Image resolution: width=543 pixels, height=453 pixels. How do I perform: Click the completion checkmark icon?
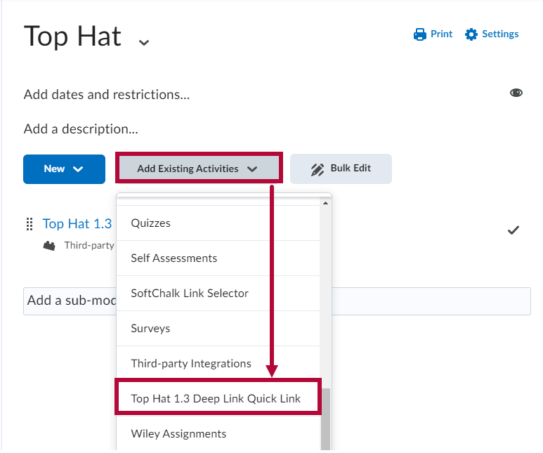(513, 230)
